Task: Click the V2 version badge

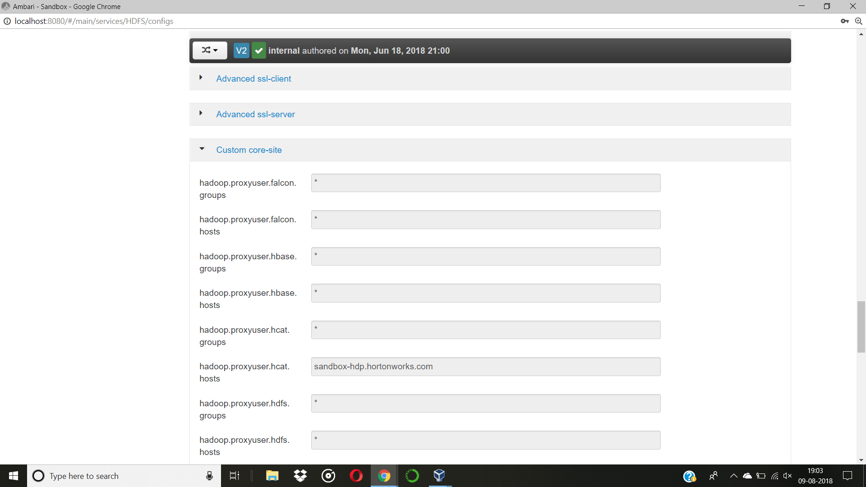Action: [241, 51]
